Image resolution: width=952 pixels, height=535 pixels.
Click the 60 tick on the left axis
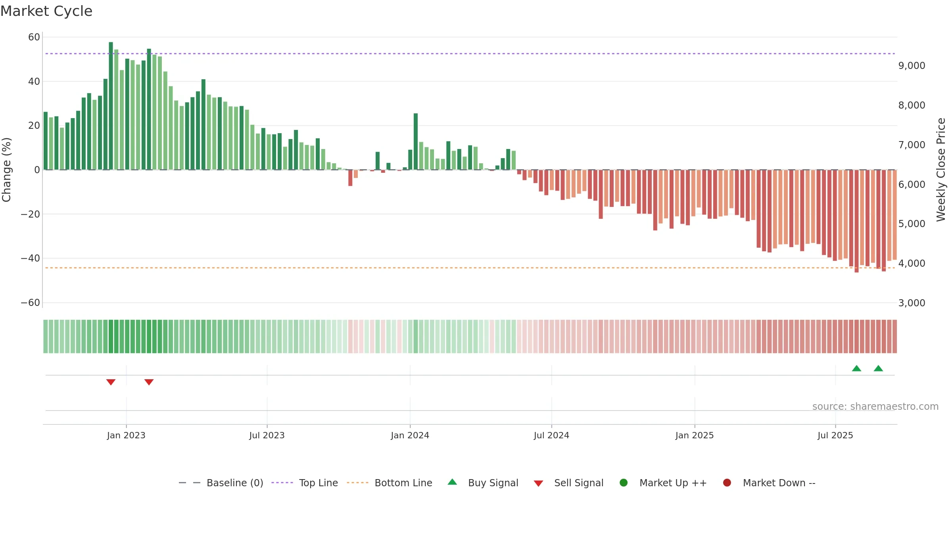coord(34,37)
